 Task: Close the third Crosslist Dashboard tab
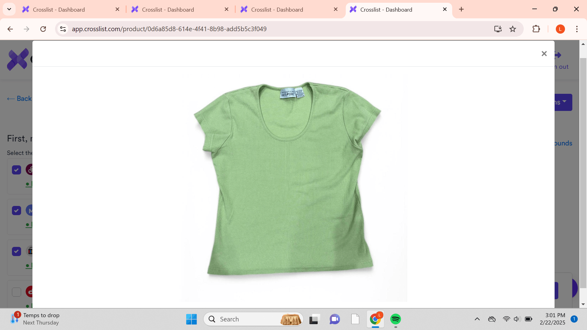point(336,9)
